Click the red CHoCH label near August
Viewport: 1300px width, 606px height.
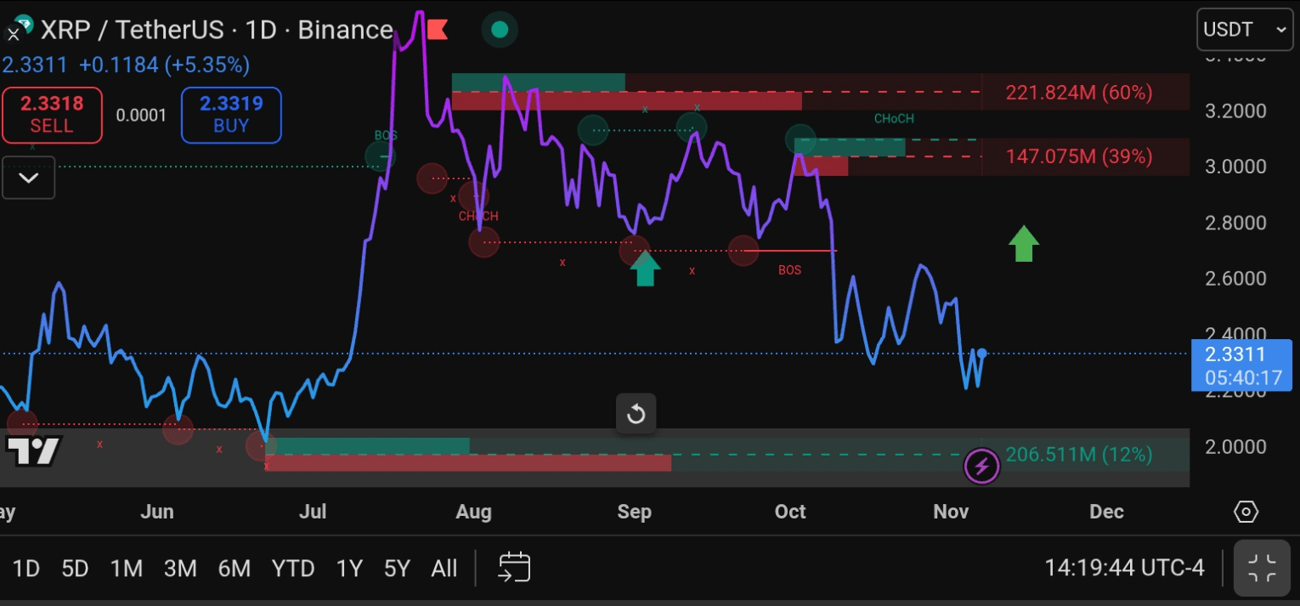[478, 216]
